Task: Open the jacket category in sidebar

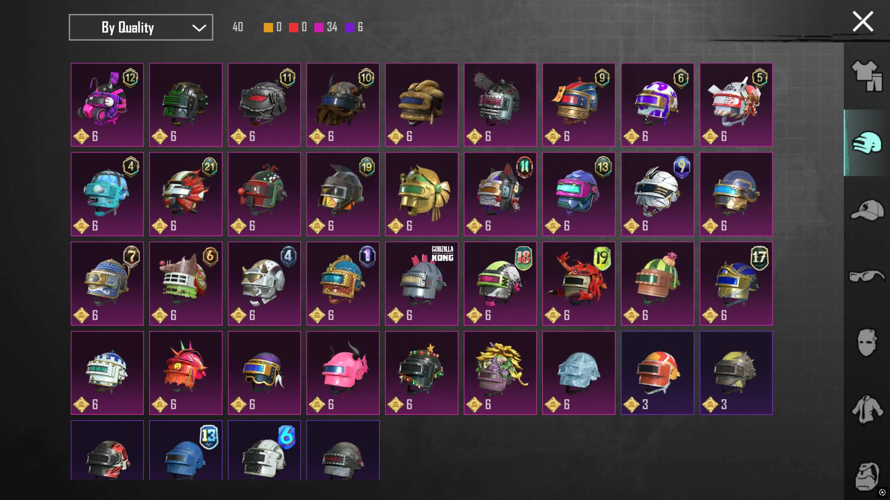Action: pos(867,410)
